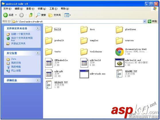Select the RELEASE.TXT document icon
This screenshot has height=120, width=160.
coord(49,85)
